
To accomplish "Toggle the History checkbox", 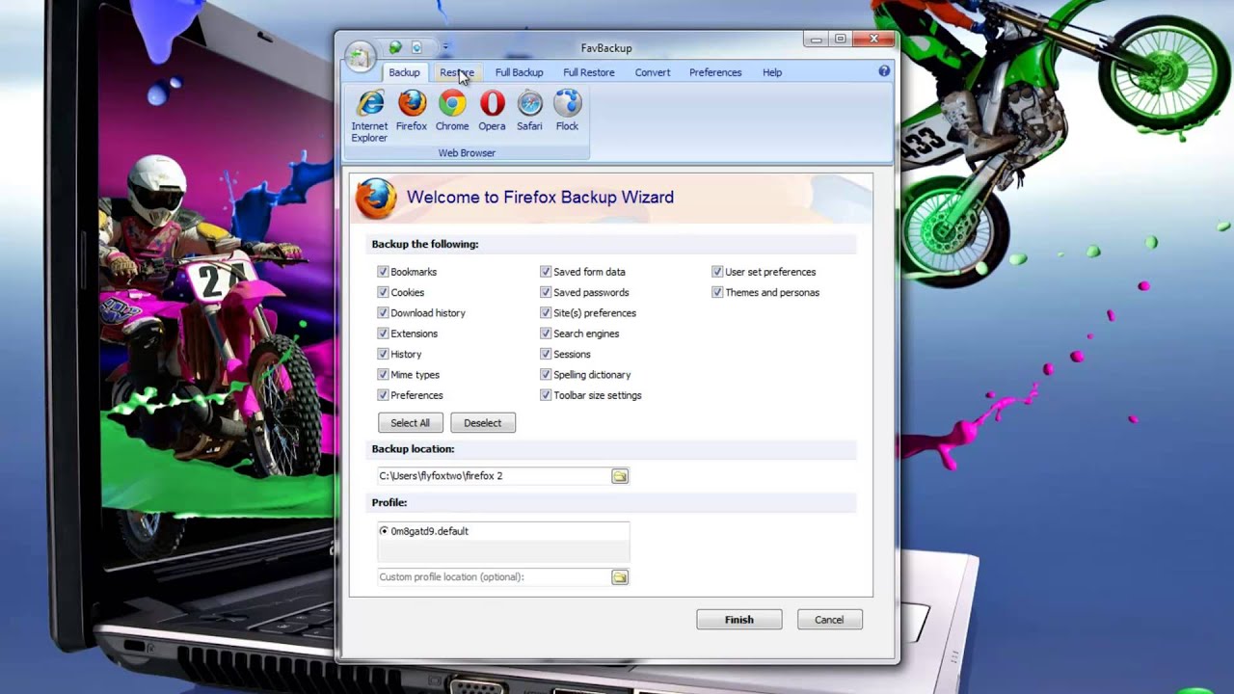I will coord(383,354).
